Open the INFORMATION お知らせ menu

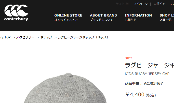pyautogui.click(x=138, y=18)
